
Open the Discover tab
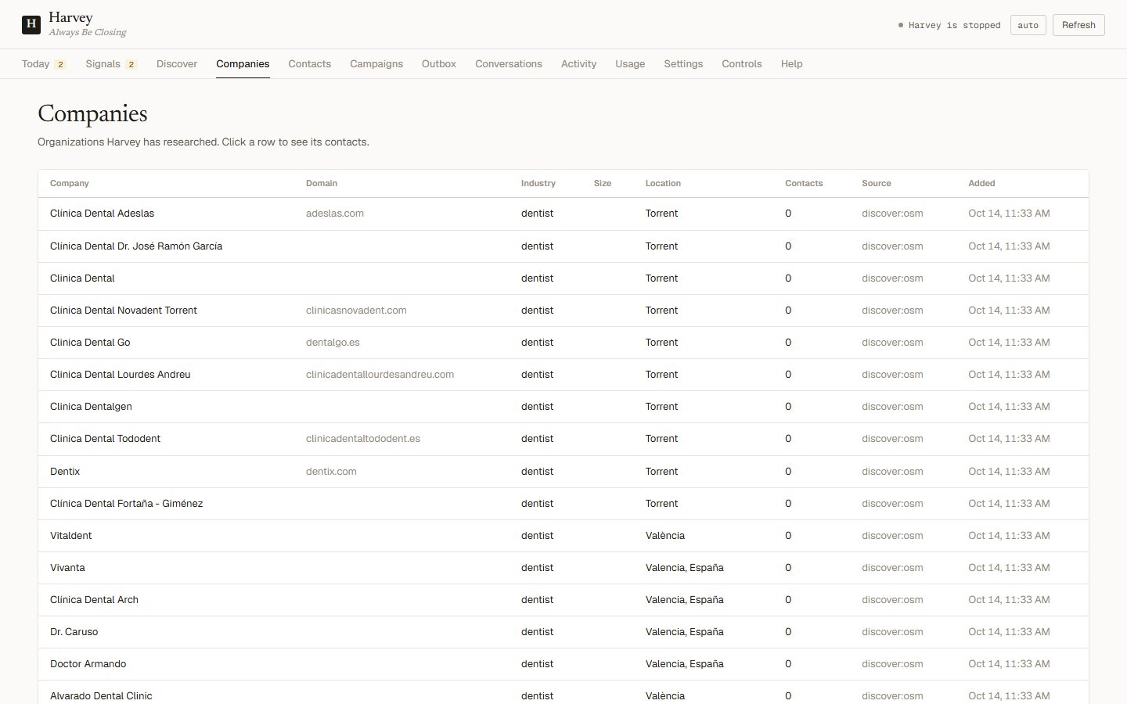(177, 64)
